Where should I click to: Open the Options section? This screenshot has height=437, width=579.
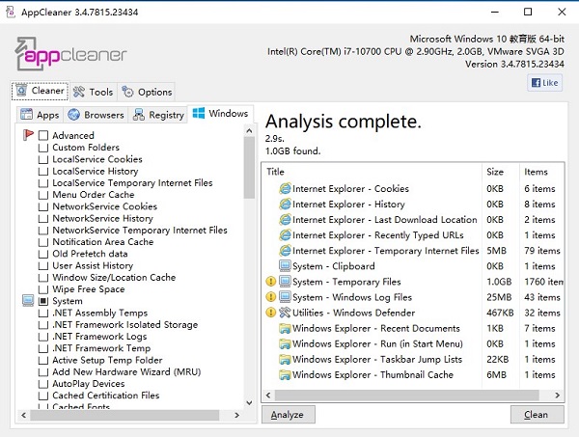148,92
